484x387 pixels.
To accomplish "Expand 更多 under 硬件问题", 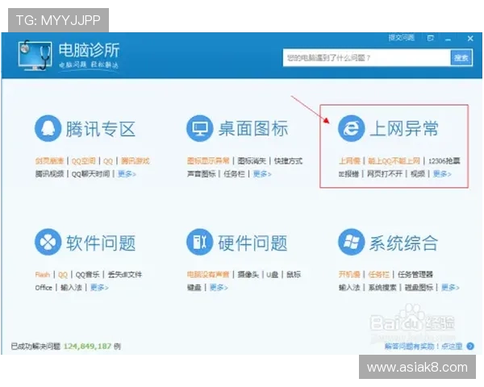I will coord(219,287).
